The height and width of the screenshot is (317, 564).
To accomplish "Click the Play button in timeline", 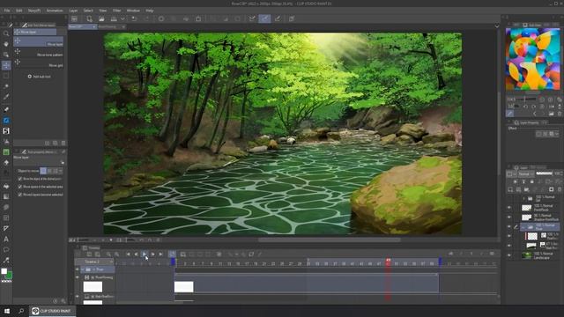I will pos(145,254).
